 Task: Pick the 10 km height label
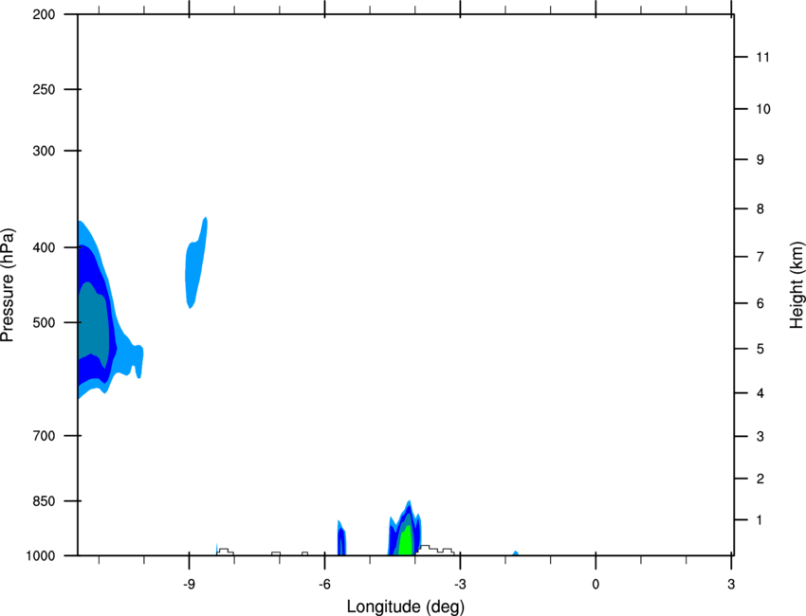click(x=763, y=109)
